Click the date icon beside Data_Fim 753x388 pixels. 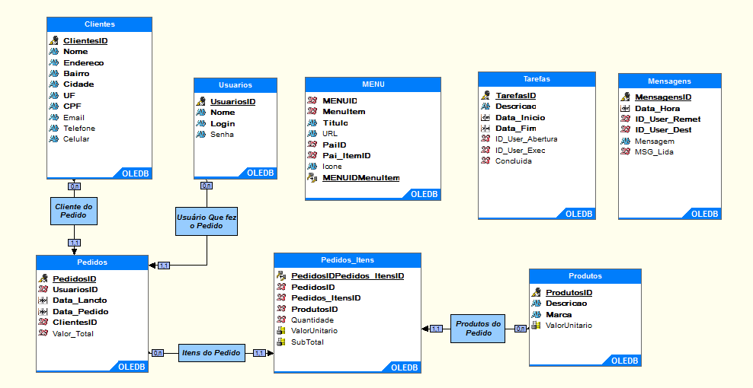[x=485, y=128]
